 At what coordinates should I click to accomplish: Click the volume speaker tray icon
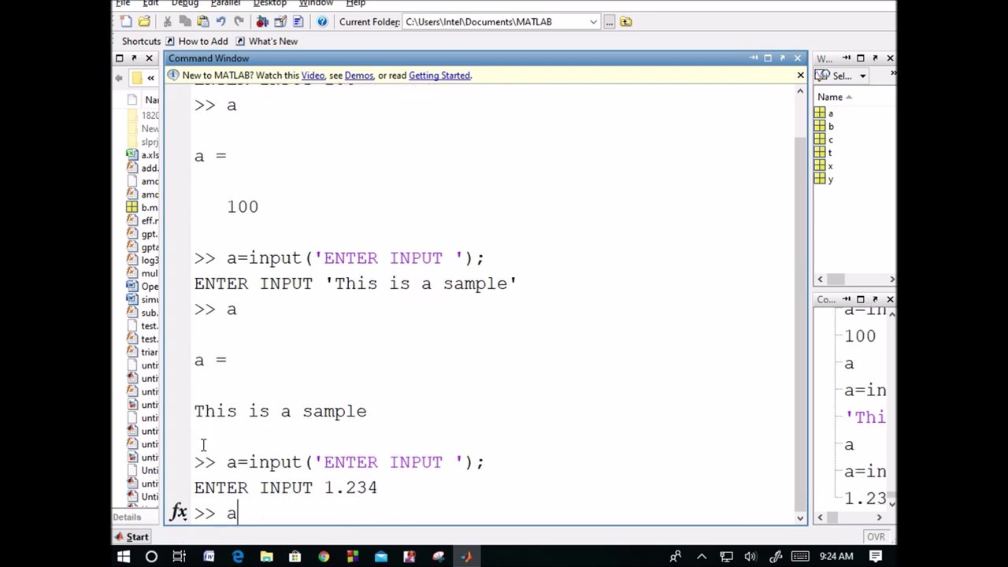coord(750,557)
